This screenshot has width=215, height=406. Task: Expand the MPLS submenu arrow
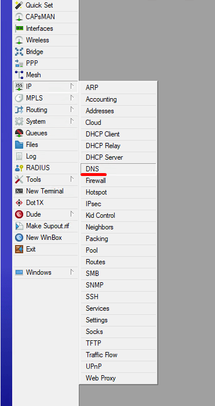point(72,98)
